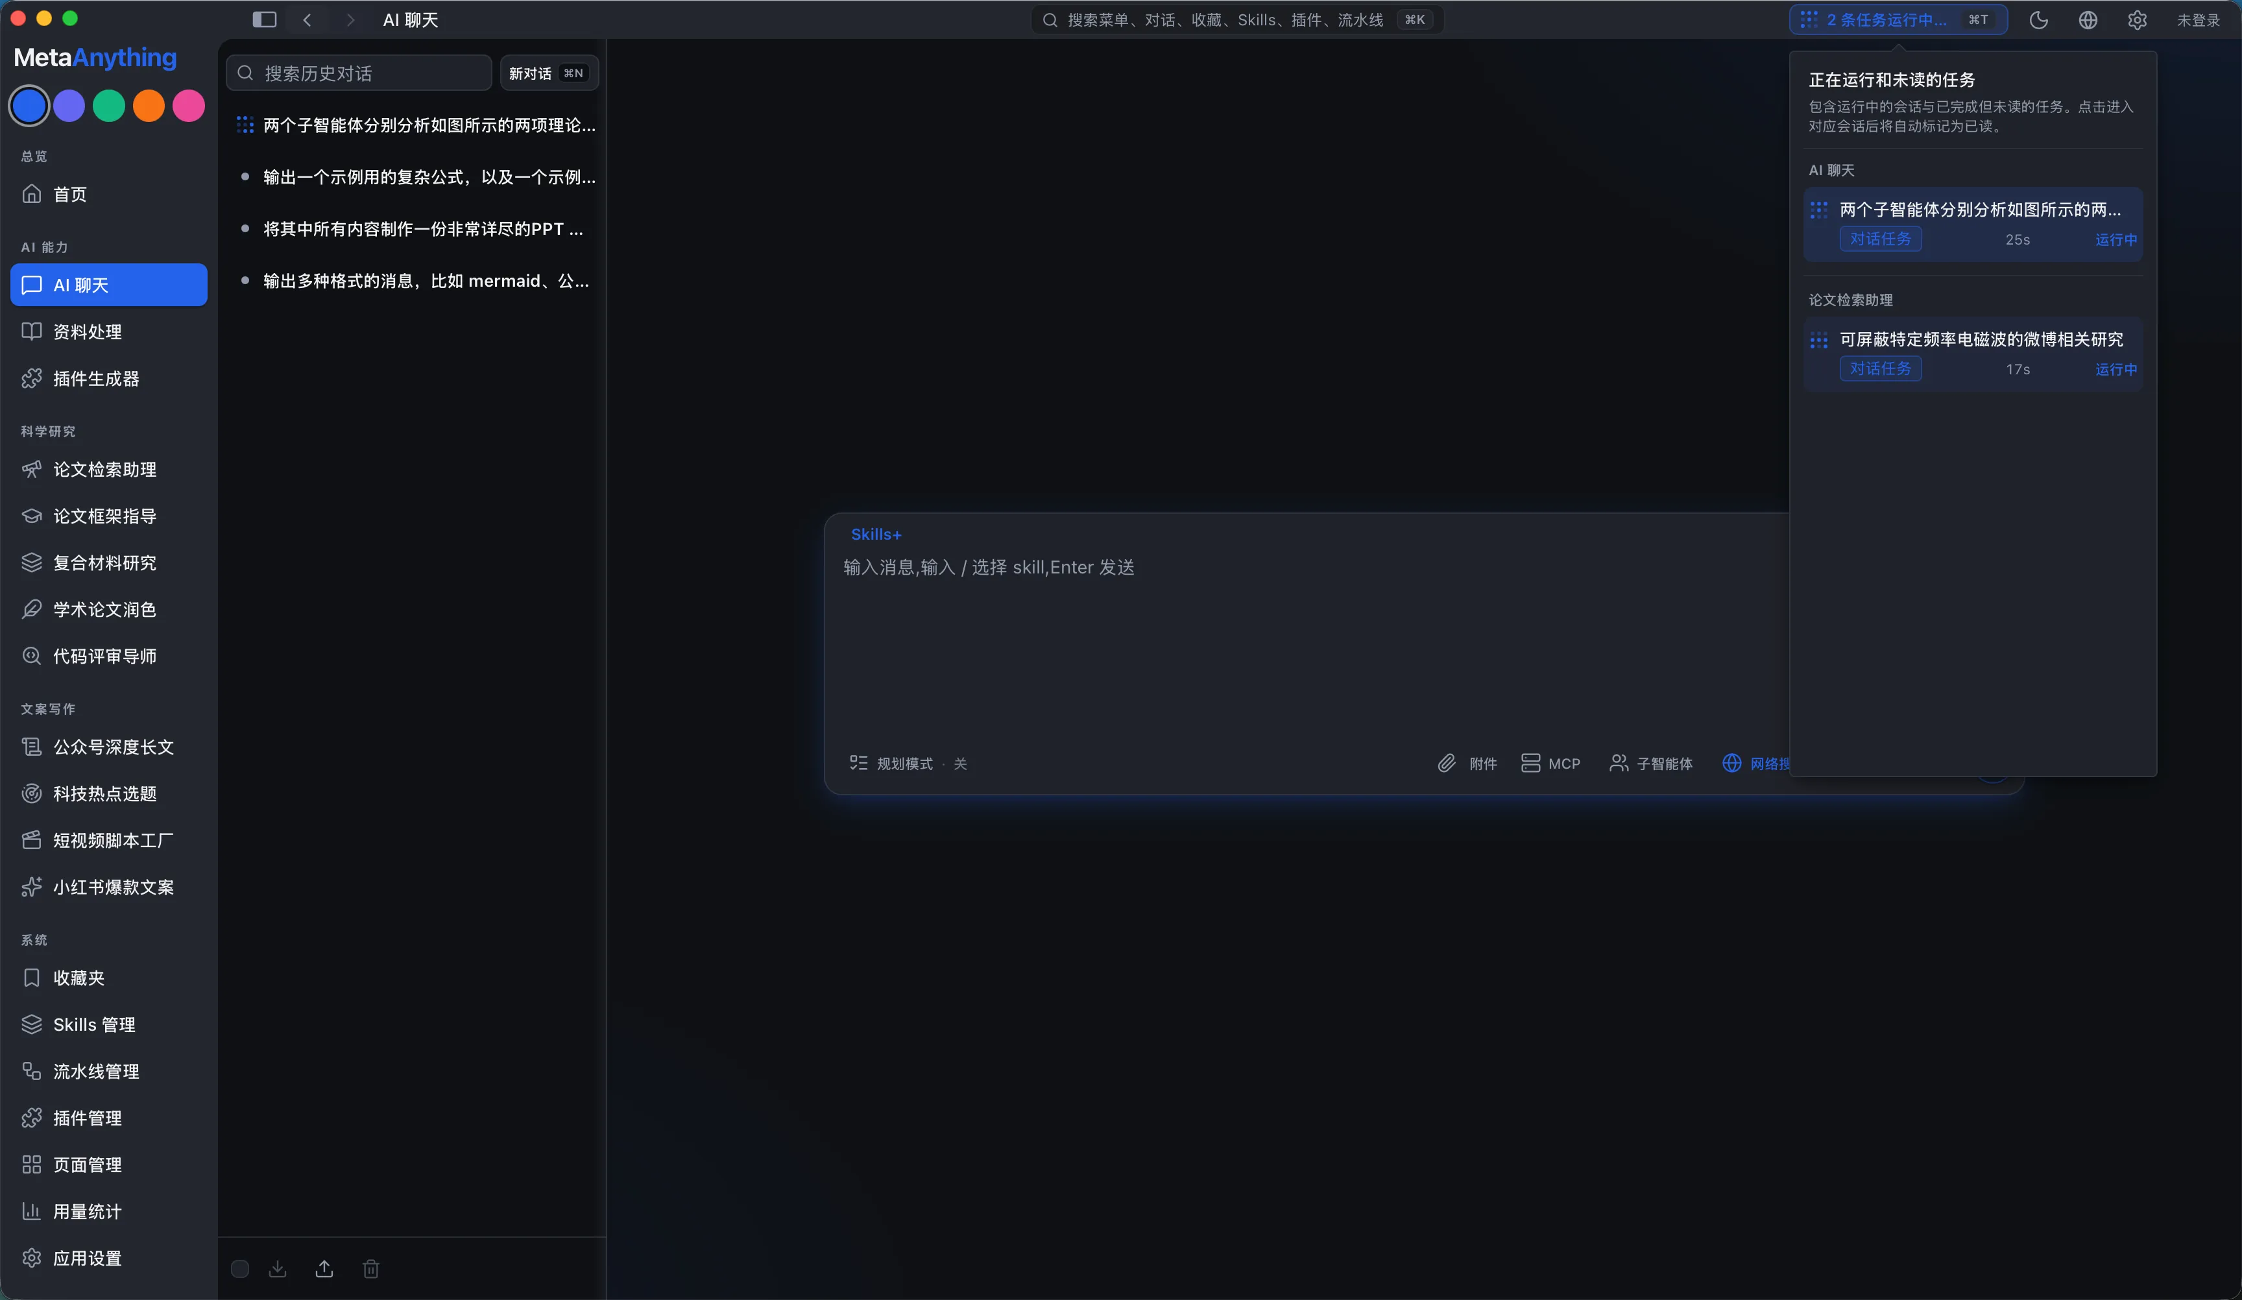Open the 输出一个示例用的复杂公式 conversation
Image resolution: width=2242 pixels, height=1300 pixels.
[x=413, y=177]
